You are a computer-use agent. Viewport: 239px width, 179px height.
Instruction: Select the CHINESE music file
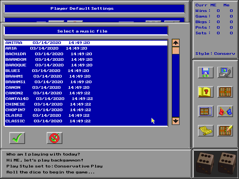86,104
